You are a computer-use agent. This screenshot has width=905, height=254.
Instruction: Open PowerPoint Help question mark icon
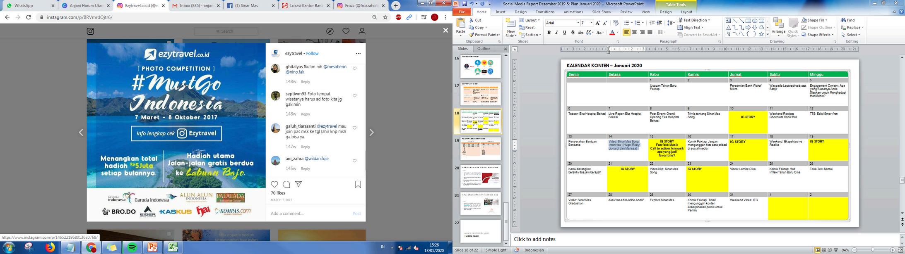tap(901, 12)
